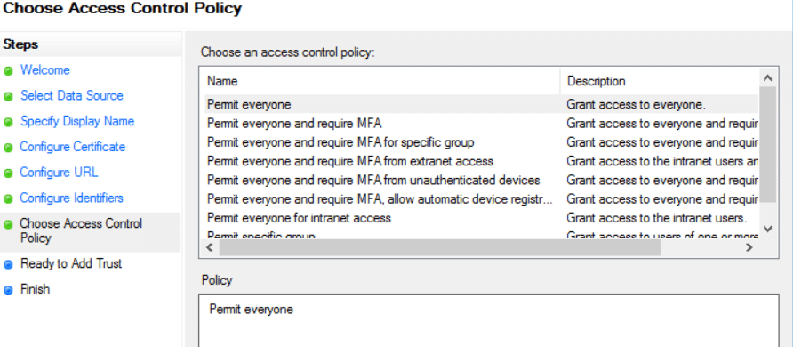Open the Specify Display Name step

[77, 121]
